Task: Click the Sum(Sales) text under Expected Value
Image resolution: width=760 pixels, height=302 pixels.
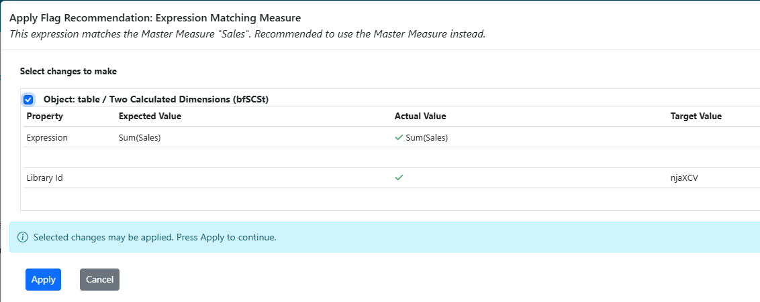Action: pos(140,138)
